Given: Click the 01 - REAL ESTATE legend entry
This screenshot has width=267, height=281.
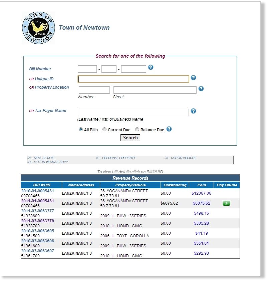Looking at the screenshot, I should (x=41, y=158).
